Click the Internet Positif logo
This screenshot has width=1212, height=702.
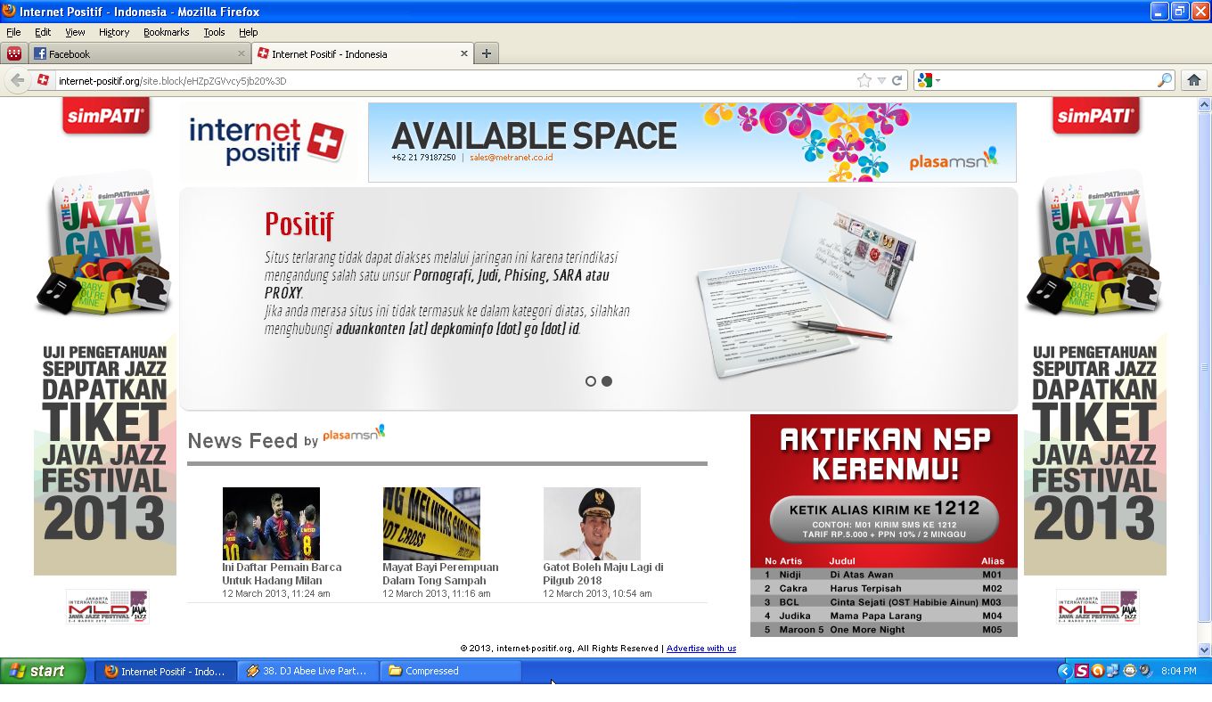pos(266,141)
